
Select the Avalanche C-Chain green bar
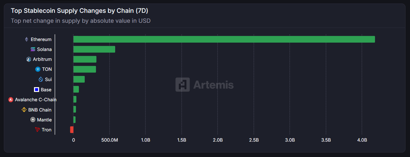coord(75,99)
